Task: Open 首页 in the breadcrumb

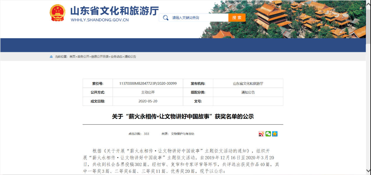Action: coord(72,57)
